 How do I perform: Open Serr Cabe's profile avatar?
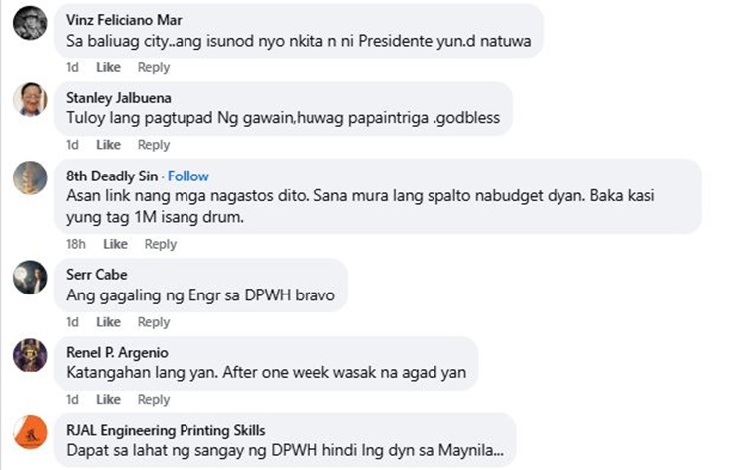tap(30, 277)
